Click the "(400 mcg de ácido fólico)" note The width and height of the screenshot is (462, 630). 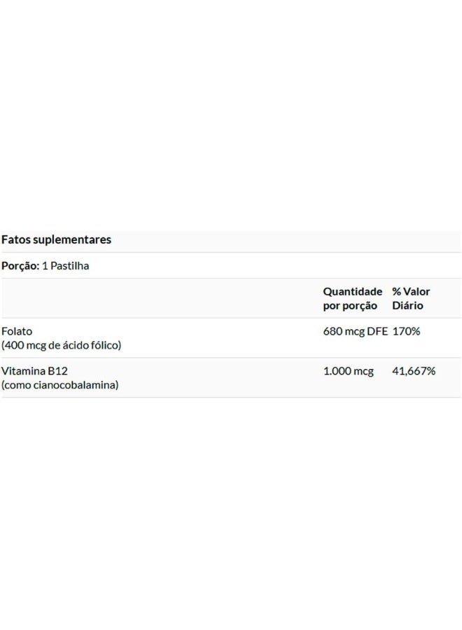click(62, 345)
